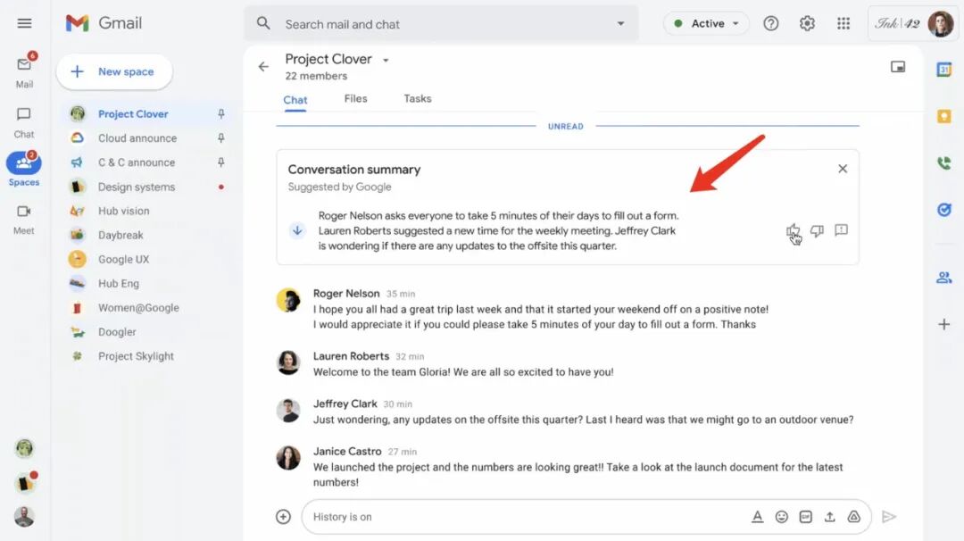Open Hub Eng space

pos(119,283)
